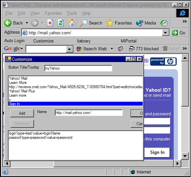
Task: Click the powered by HP logo
Action: [x=163, y=61]
